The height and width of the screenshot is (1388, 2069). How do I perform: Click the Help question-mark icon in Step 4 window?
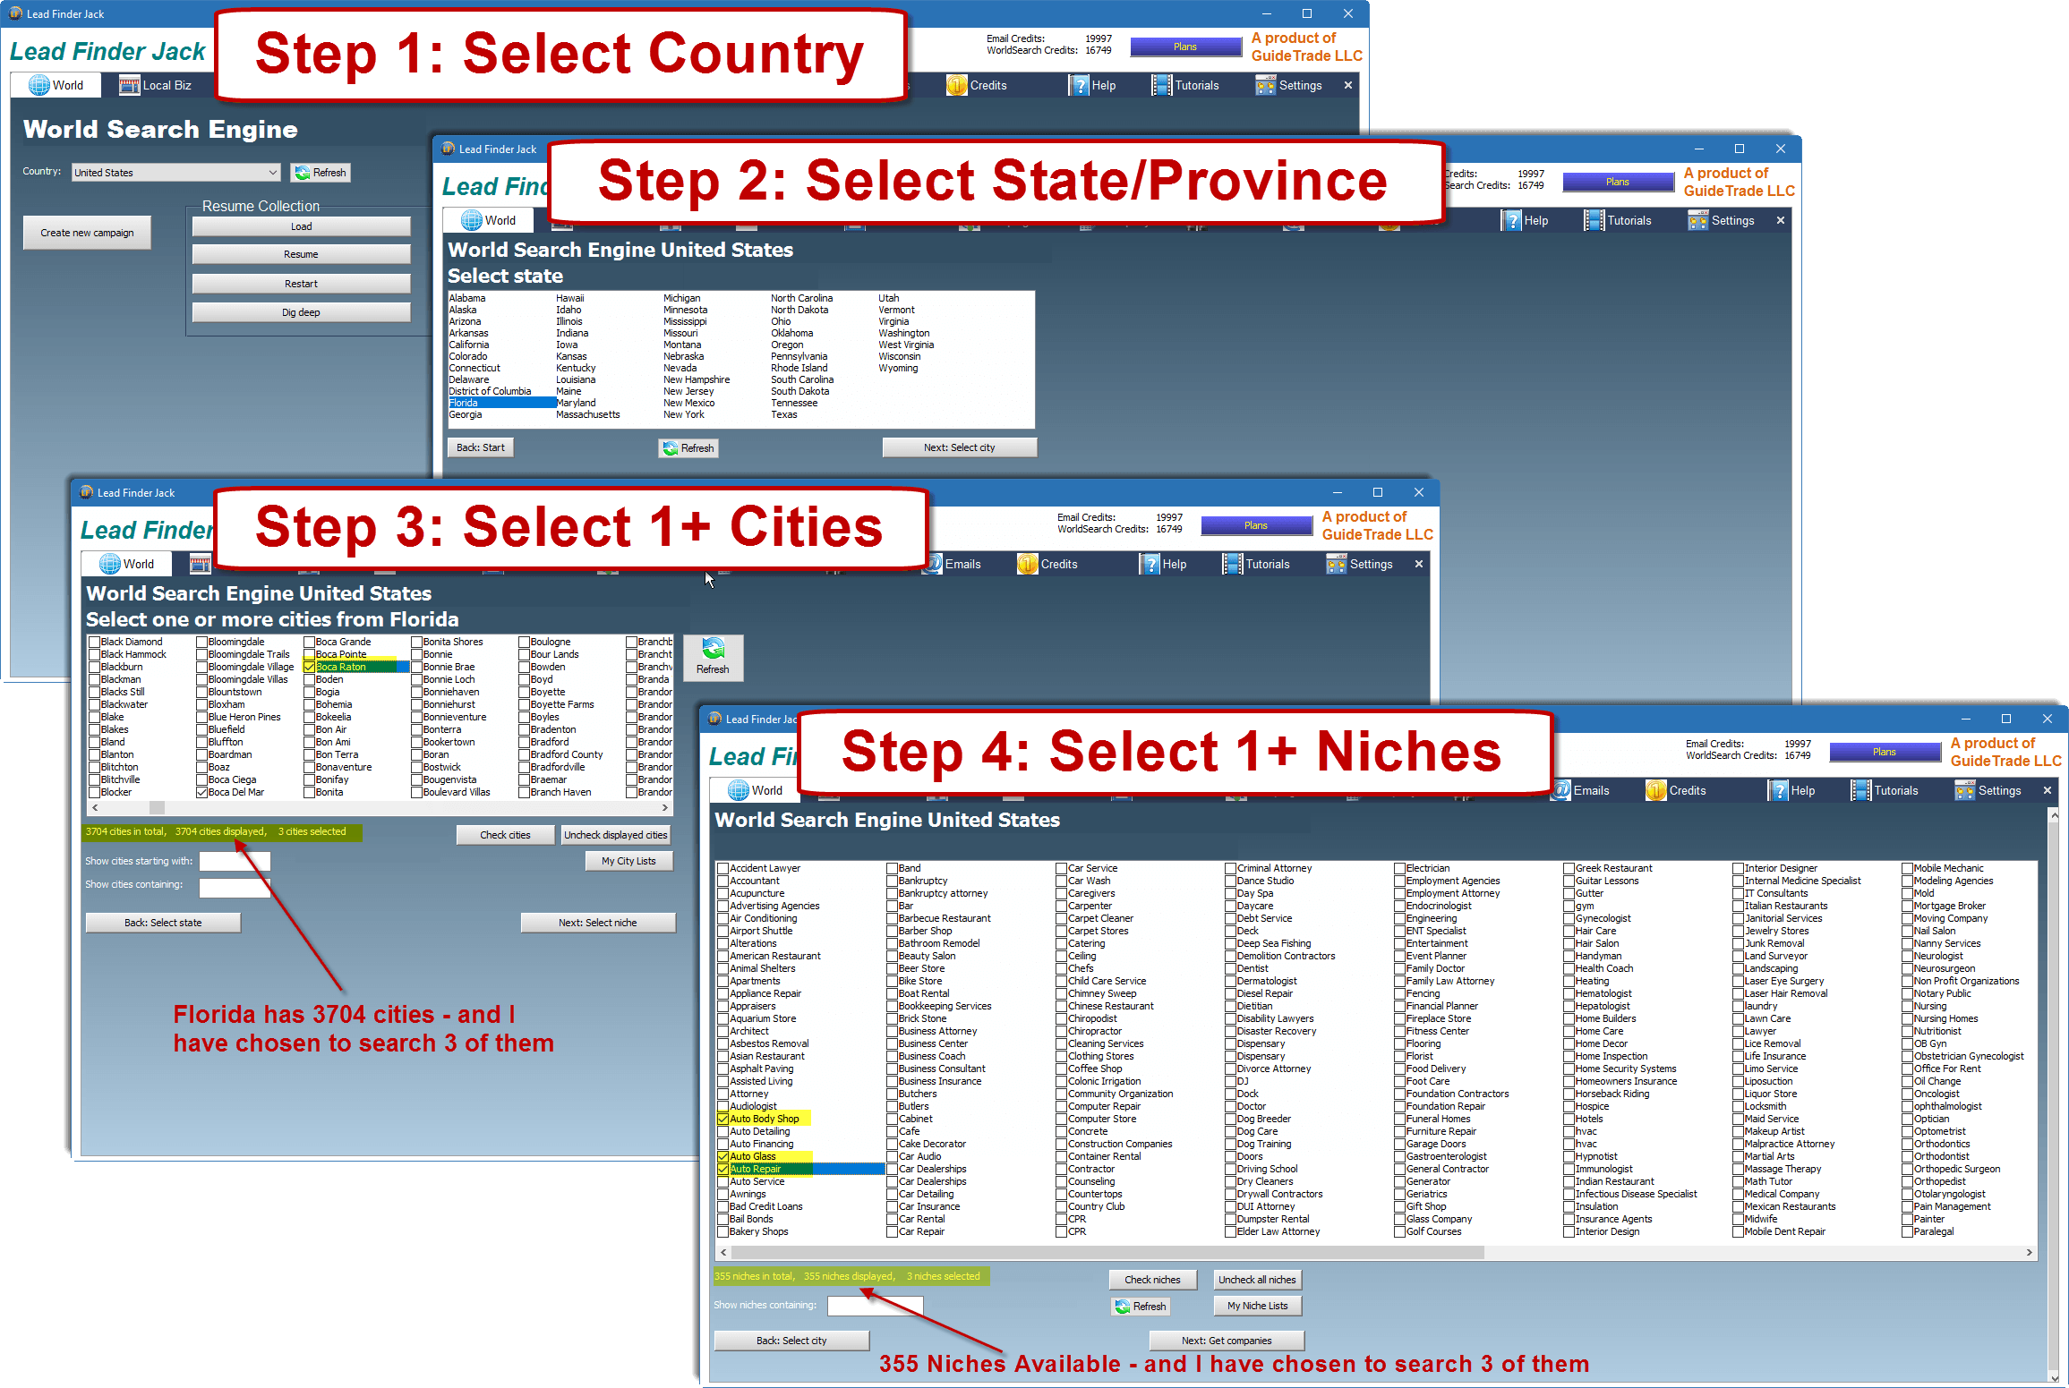(x=1778, y=790)
